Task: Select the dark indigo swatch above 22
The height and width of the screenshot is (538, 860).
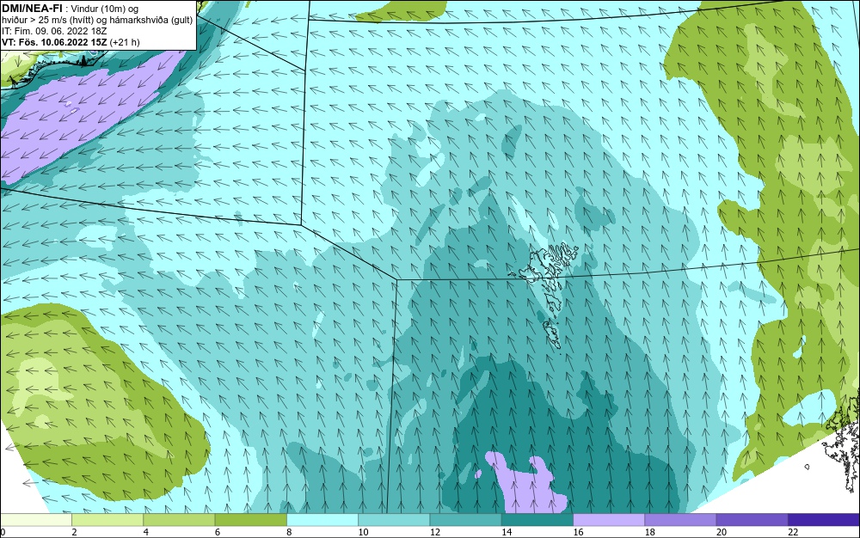Action: click(824, 520)
